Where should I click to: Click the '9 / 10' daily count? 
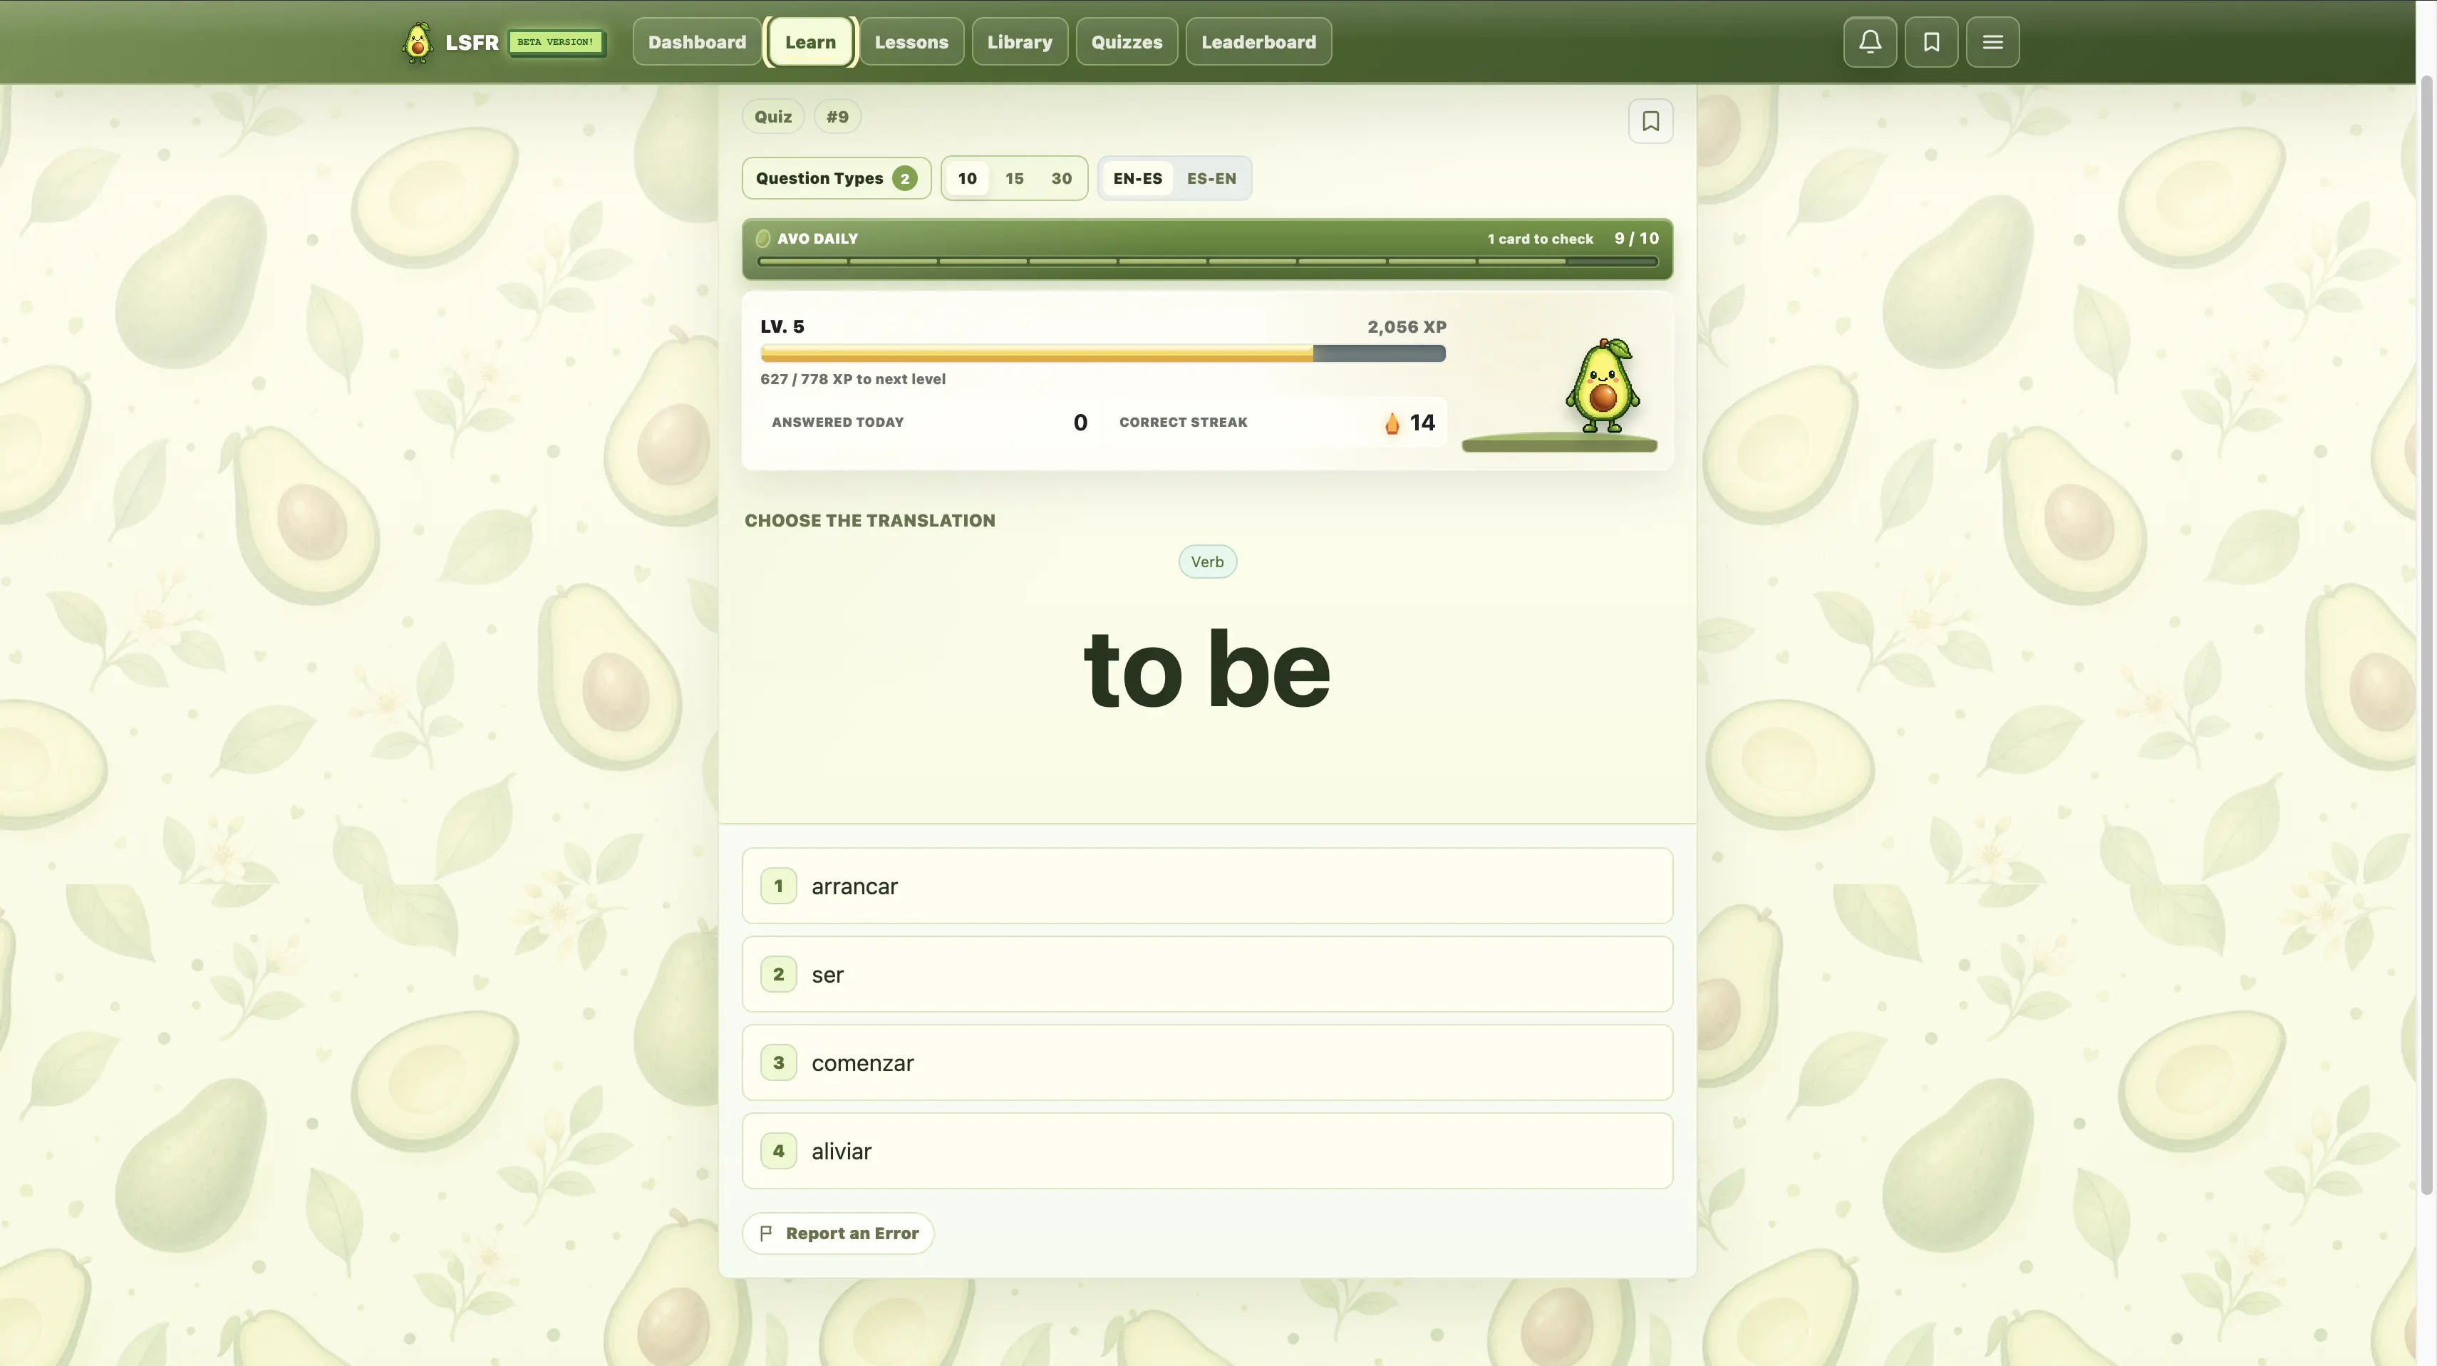pyautogui.click(x=1635, y=239)
